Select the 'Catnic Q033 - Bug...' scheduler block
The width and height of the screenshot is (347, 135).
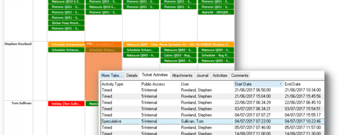point(179,55)
